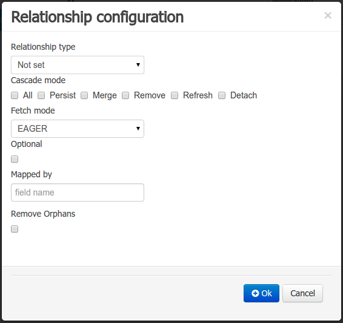The image size is (343, 323).
Task: Toggle the Optional checkbox
Action: [15, 159]
